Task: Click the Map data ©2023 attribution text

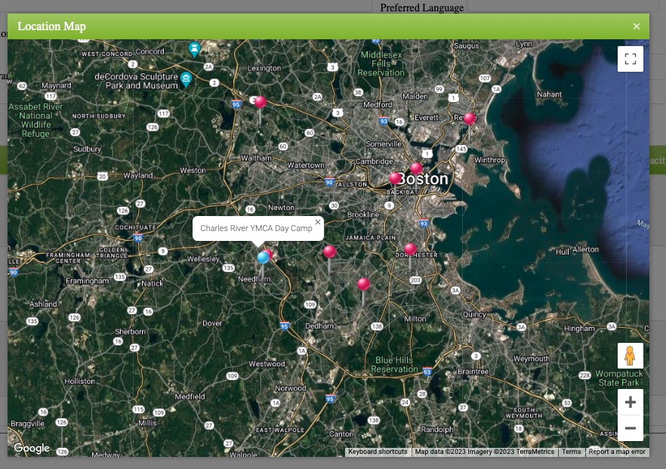Action: pos(485,452)
